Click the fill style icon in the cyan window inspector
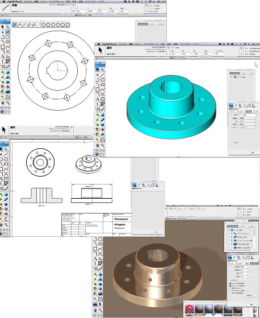 coord(240,106)
